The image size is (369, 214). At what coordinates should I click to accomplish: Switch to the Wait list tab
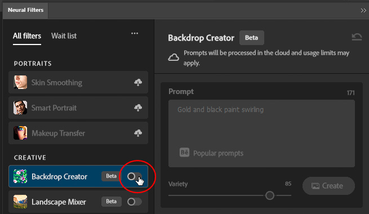click(x=64, y=36)
